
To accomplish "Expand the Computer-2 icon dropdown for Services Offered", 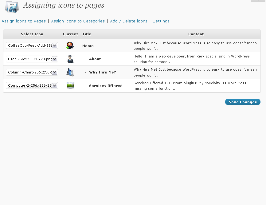I will pos(32,85).
